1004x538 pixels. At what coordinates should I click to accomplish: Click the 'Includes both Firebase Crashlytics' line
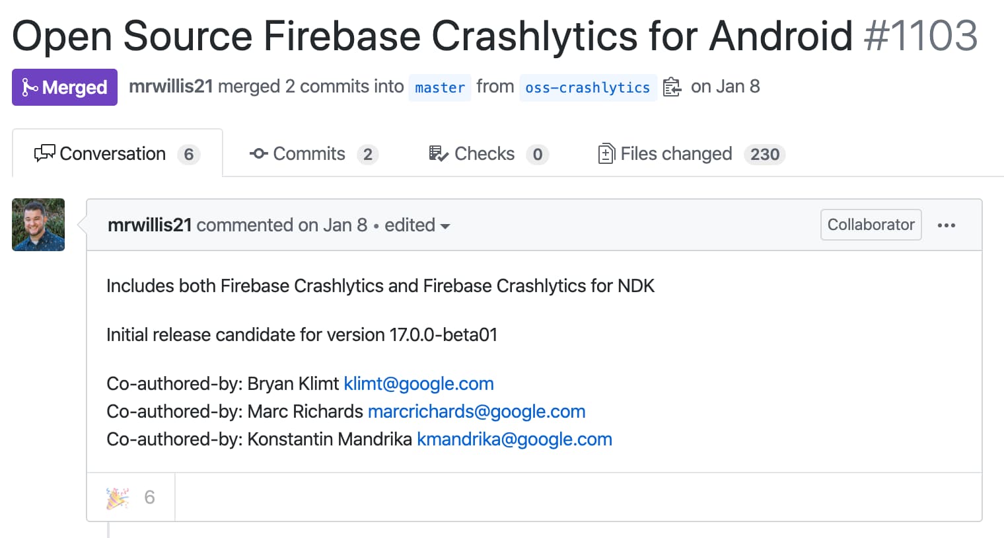click(380, 286)
